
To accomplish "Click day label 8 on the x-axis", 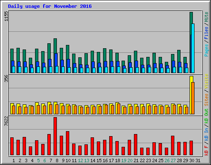I will click(x=57, y=160).
